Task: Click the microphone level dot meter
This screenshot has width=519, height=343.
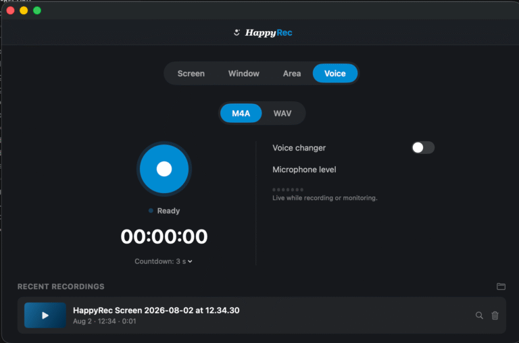Action: 288,190
